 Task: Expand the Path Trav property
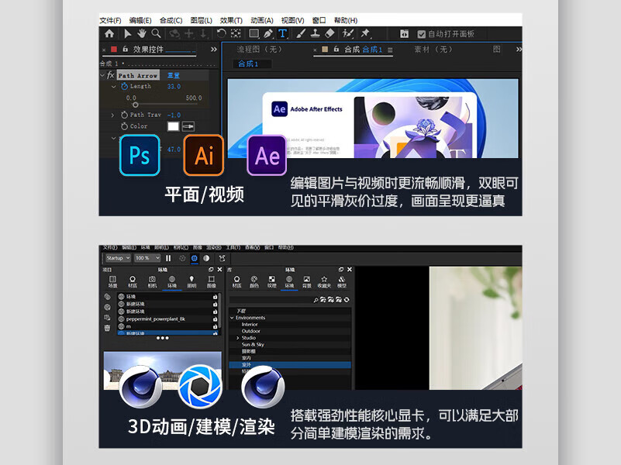(x=113, y=115)
